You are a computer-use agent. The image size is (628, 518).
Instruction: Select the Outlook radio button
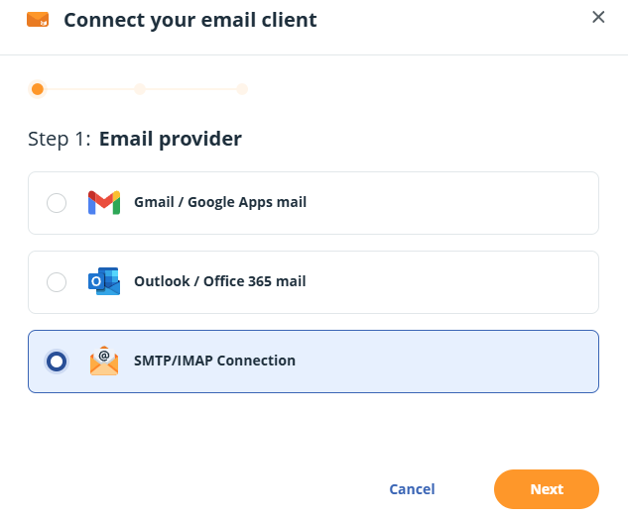(57, 282)
